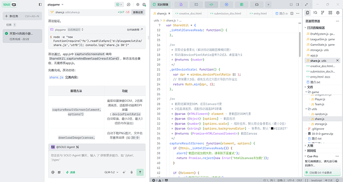The width and height of the screenshot is (343, 182).
Task: Switch to the entry.html tab
Action: point(258,13)
